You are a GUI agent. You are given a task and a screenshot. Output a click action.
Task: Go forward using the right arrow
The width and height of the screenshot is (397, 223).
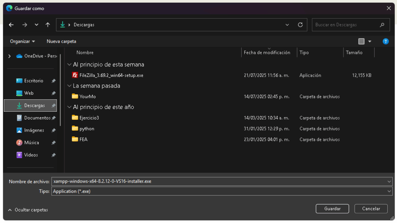(x=24, y=25)
